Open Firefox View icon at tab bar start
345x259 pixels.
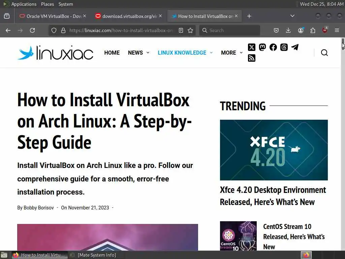(7, 16)
